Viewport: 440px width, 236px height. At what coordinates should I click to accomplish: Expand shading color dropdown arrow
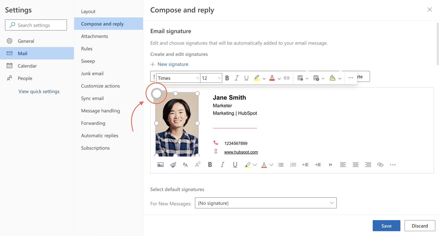point(340,78)
